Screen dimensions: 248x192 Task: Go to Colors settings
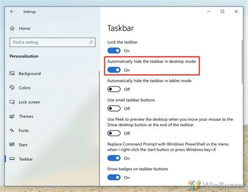point(25,88)
